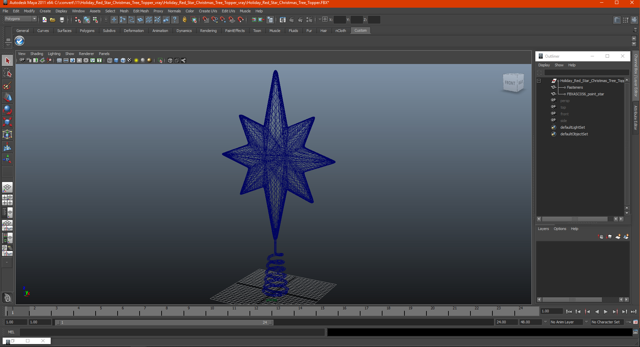
Task: Open the input field mode dropdown arrow
Action: click(x=320, y=20)
